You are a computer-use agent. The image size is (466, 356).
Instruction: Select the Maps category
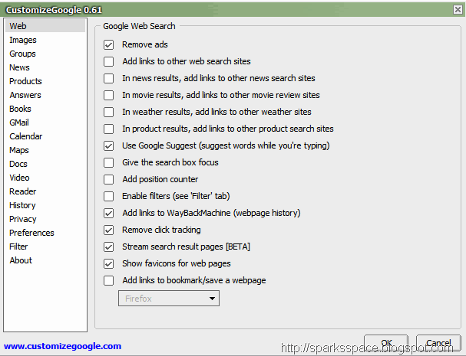click(x=19, y=150)
